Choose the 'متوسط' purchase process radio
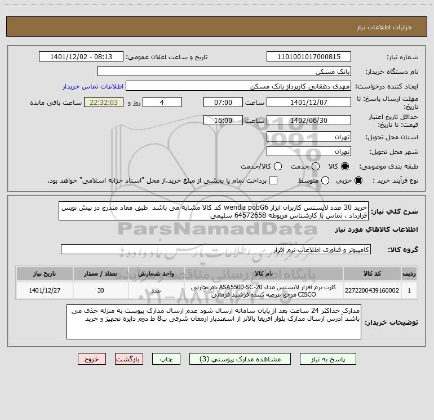The height and width of the screenshot is (420, 434). pos(324,180)
